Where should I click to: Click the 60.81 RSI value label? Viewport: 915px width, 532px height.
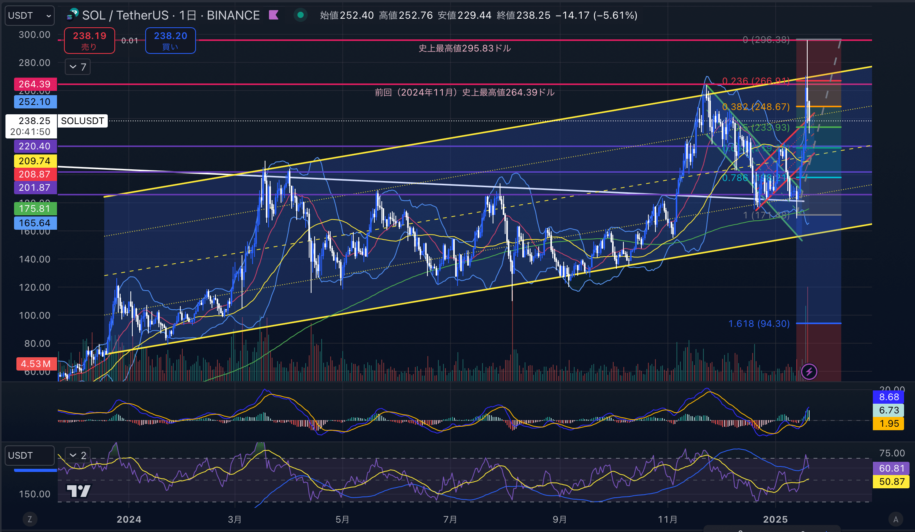click(x=891, y=468)
